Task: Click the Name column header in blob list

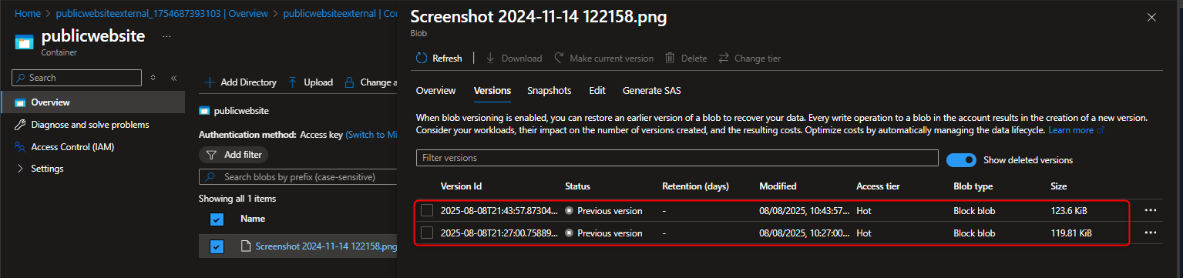Action: 253,219
